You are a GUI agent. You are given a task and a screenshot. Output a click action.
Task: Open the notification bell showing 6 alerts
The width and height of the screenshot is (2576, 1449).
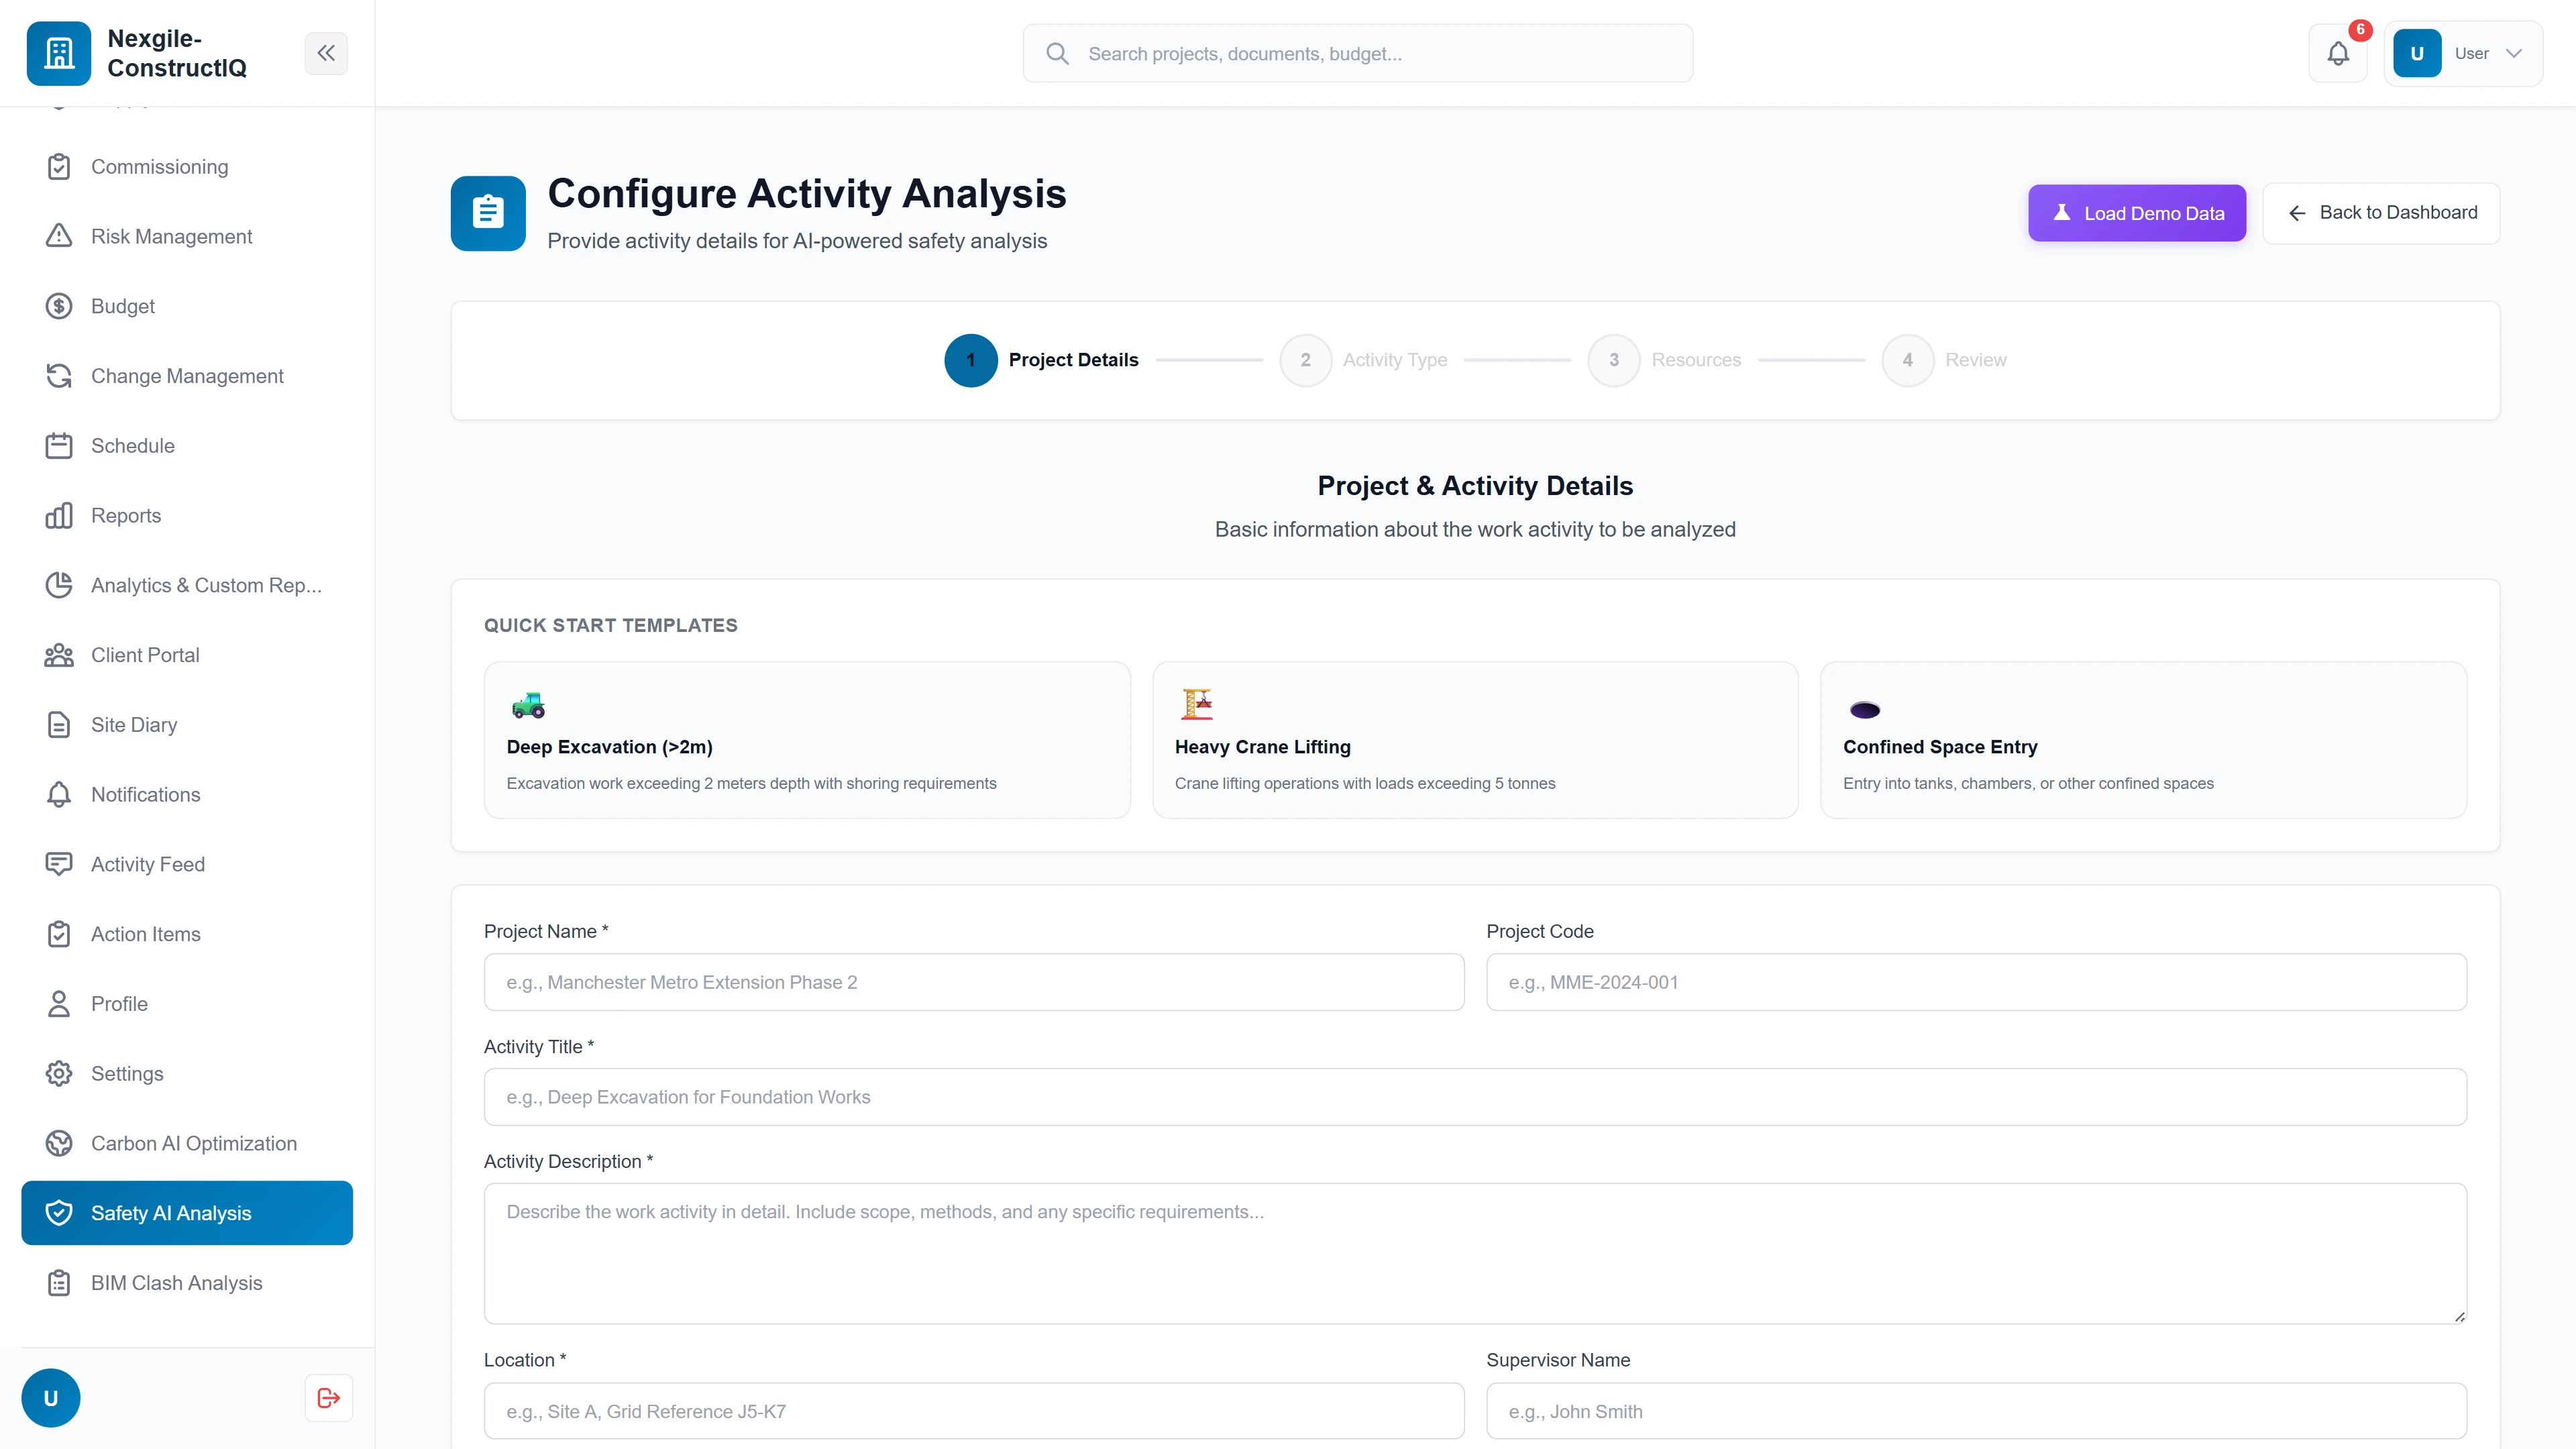coord(2338,53)
